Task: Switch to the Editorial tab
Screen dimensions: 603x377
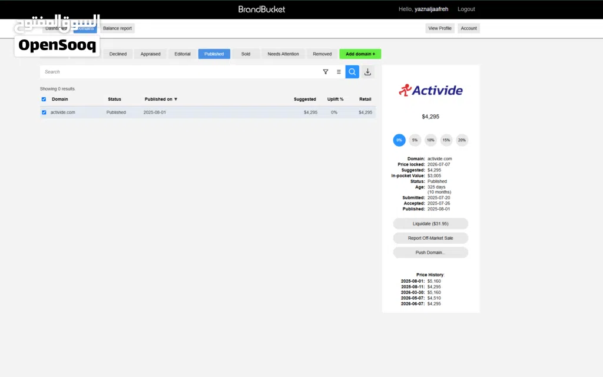Action: [183, 54]
